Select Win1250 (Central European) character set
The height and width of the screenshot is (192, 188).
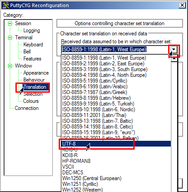tap(116, 178)
